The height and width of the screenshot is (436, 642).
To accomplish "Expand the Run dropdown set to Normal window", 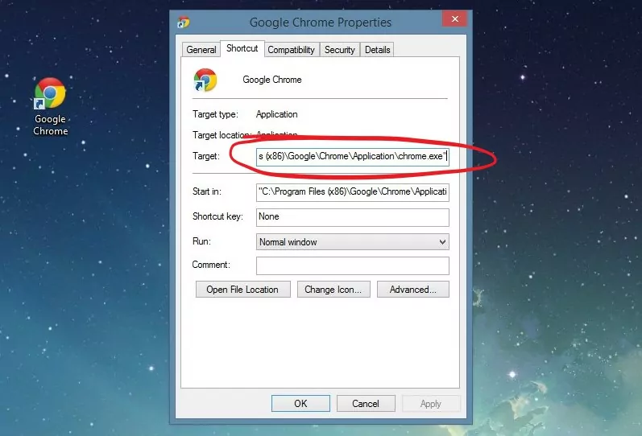I will tap(353, 241).
